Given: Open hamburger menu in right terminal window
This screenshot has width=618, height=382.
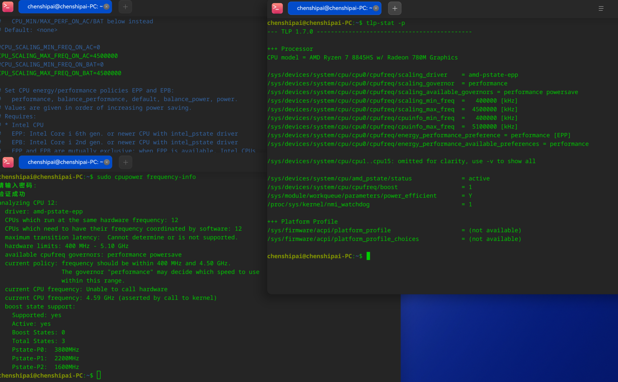Looking at the screenshot, I should pos(601,8).
